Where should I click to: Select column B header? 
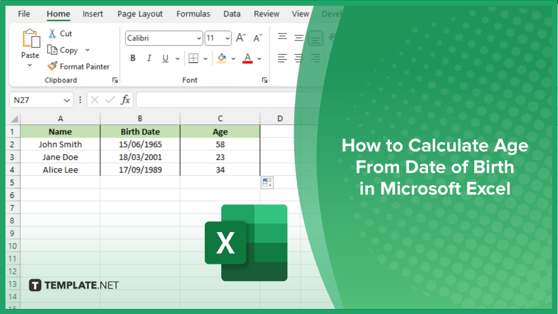click(x=140, y=119)
